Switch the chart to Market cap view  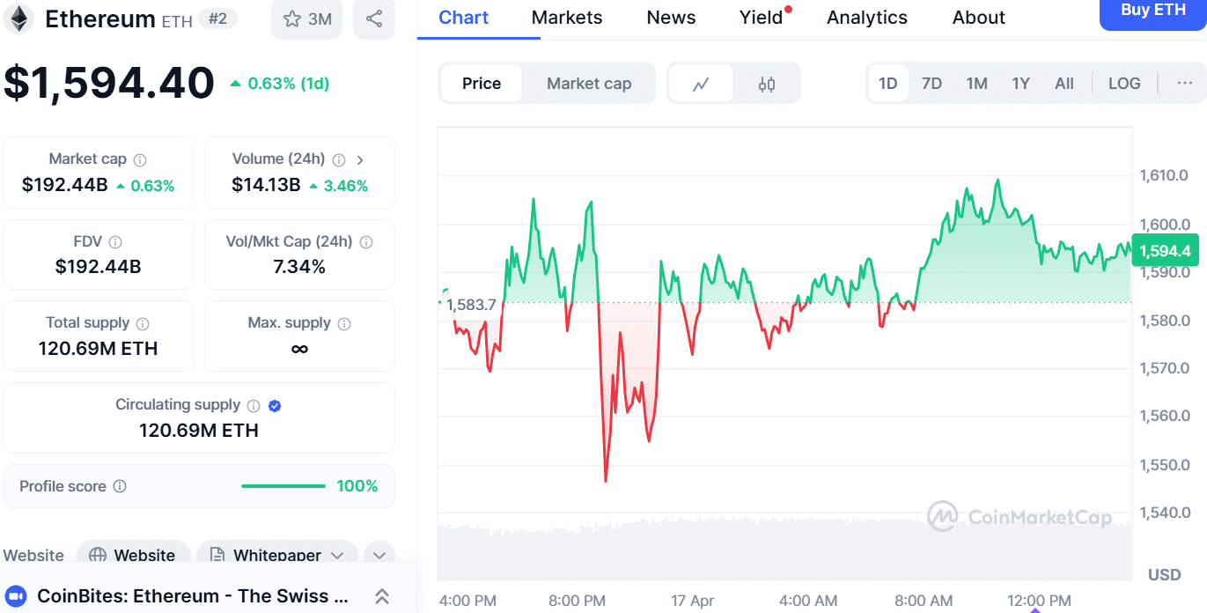(x=588, y=83)
